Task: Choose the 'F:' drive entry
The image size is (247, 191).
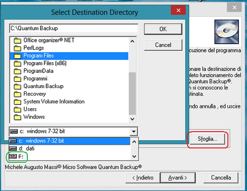Action: click(70, 156)
